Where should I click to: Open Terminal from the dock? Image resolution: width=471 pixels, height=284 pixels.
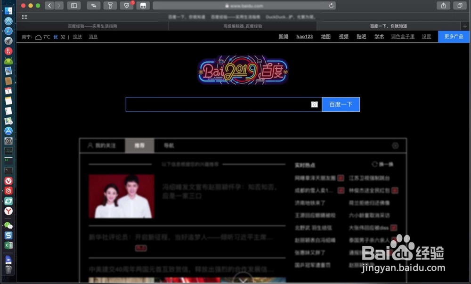click(x=8, y=171)
